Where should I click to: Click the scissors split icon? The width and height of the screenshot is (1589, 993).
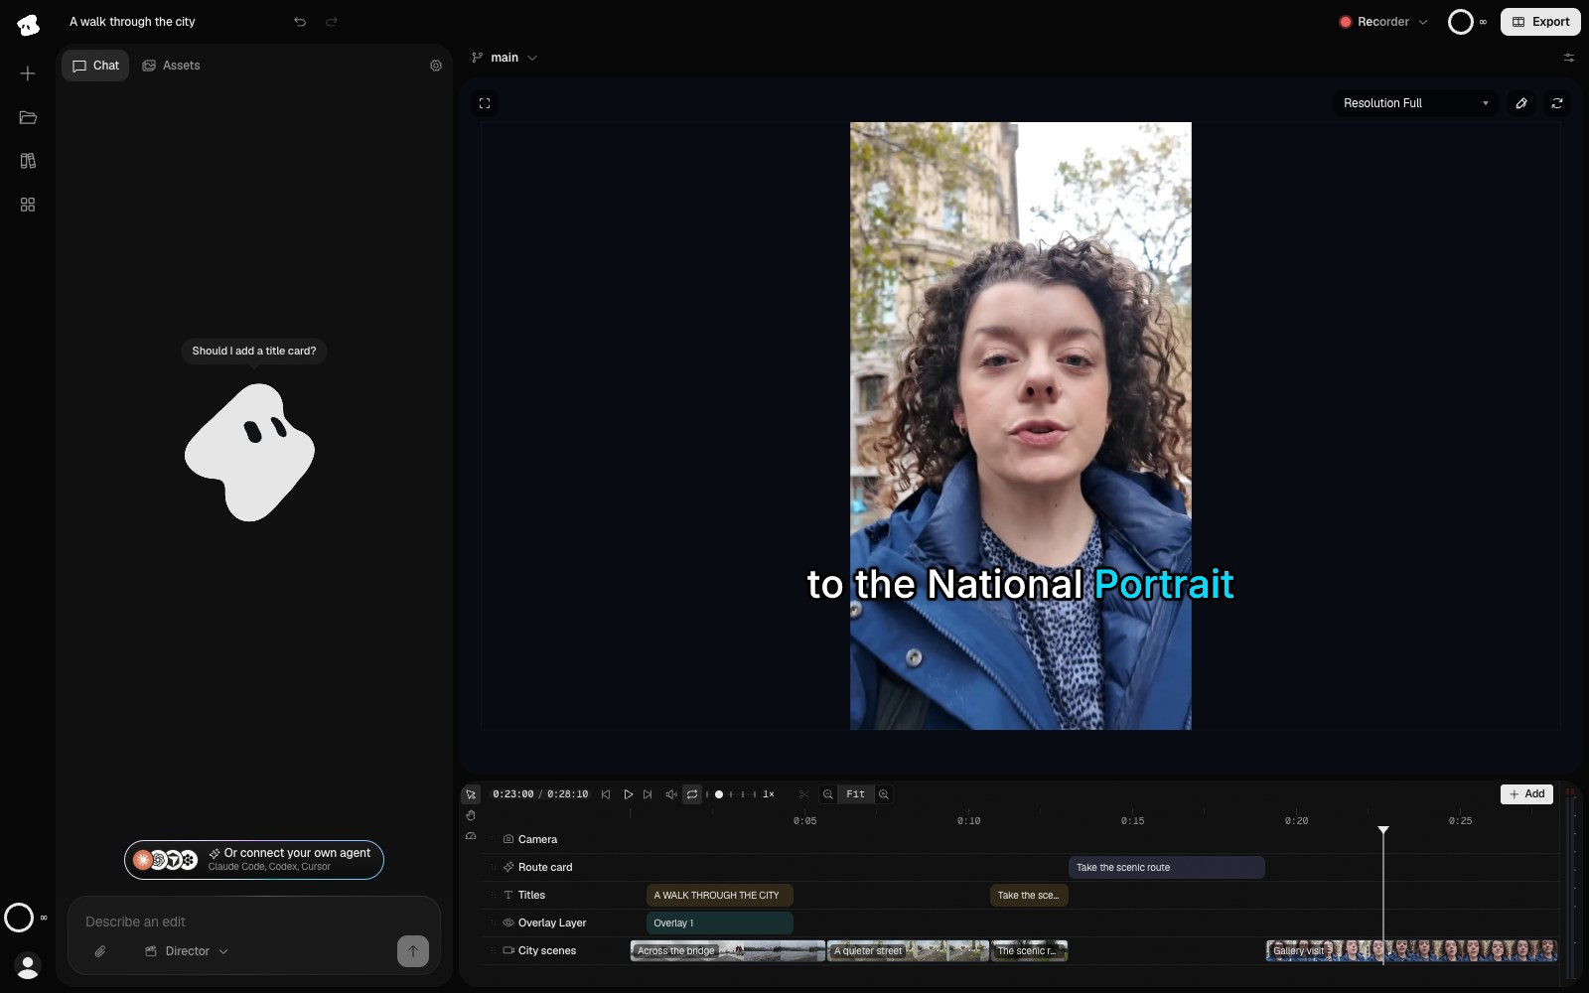coord(804,794)
